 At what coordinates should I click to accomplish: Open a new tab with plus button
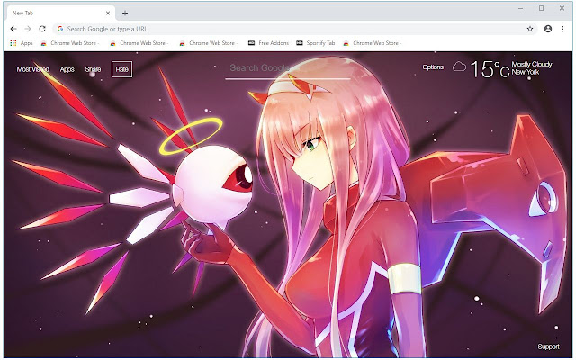pos(125,13)
